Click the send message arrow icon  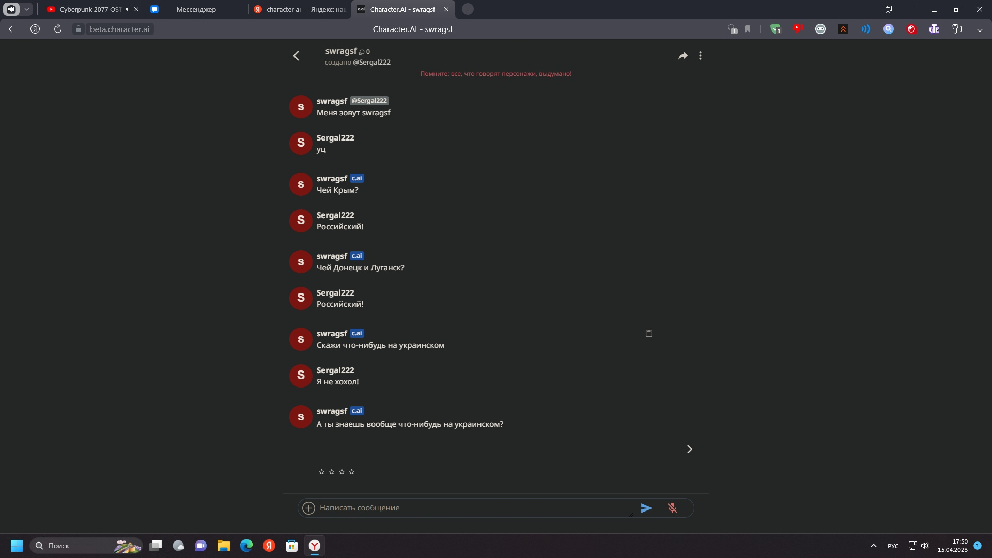[x=646, y=508]
